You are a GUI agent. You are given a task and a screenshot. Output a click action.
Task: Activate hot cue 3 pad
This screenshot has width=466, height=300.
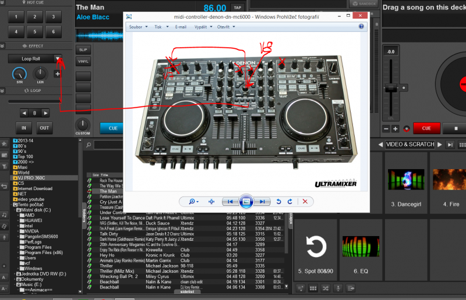click(54, 17)
